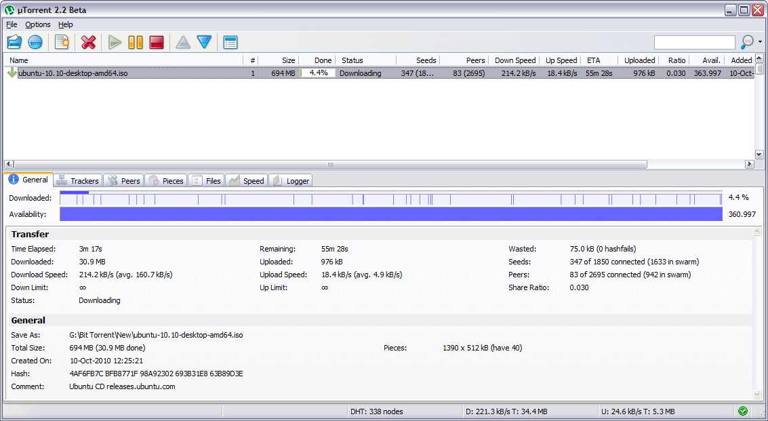
Task: Click the torrent list scroll-right arrow
Action: 750,164
